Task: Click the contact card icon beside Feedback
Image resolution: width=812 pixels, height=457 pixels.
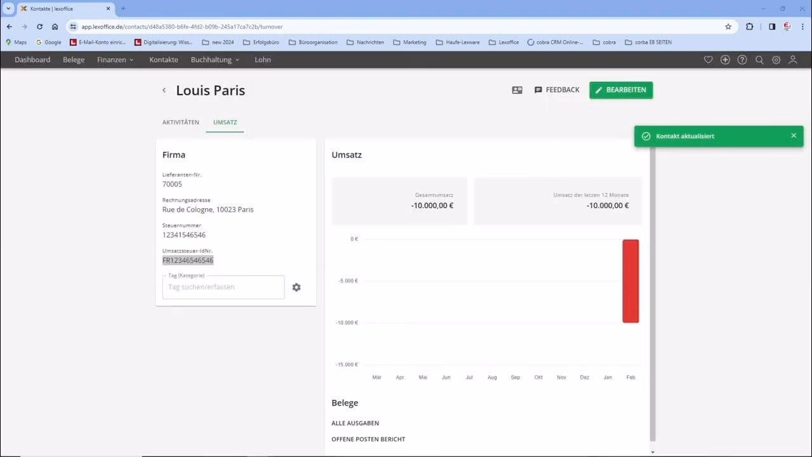Action: 517,90
